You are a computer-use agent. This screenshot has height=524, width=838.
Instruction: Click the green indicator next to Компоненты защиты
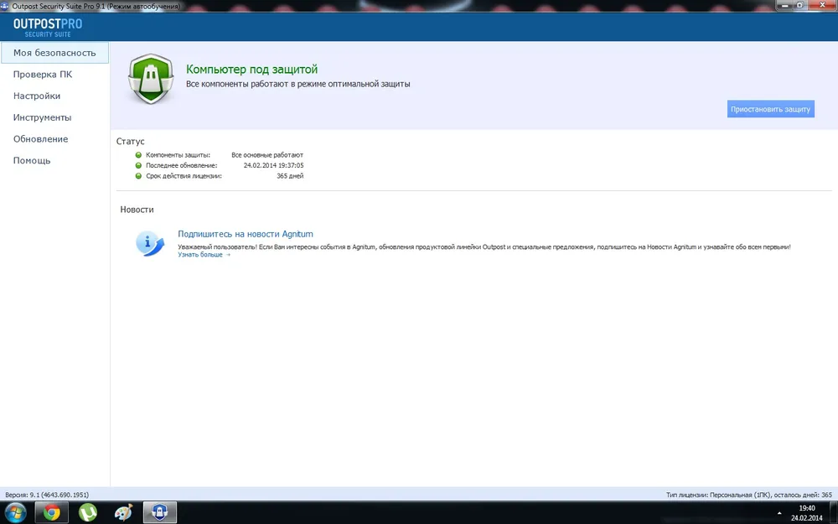(138, 155)
